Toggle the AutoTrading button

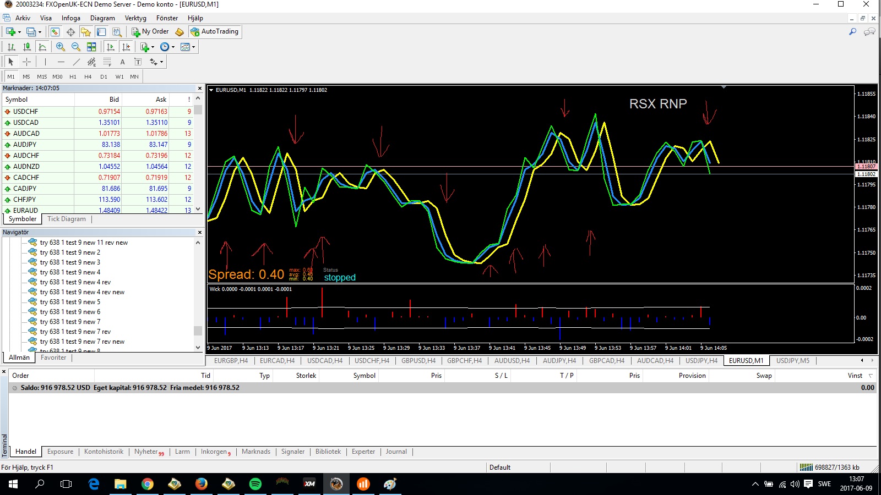215,32
